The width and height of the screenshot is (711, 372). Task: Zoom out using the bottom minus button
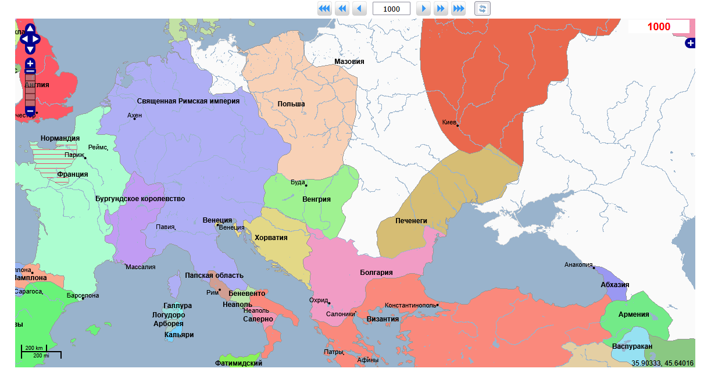30,110
